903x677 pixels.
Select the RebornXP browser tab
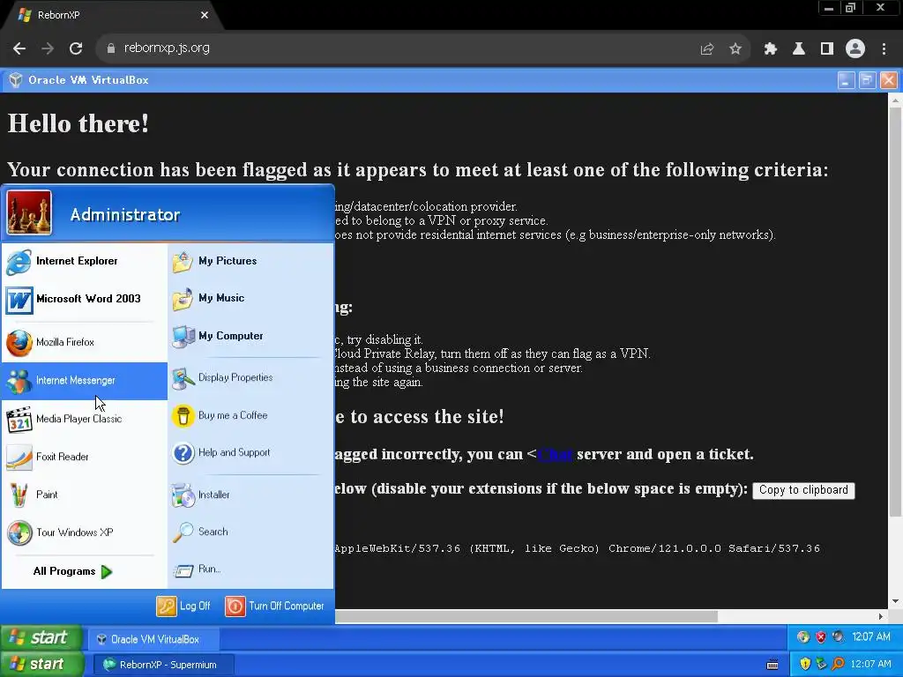pos(112,16)
